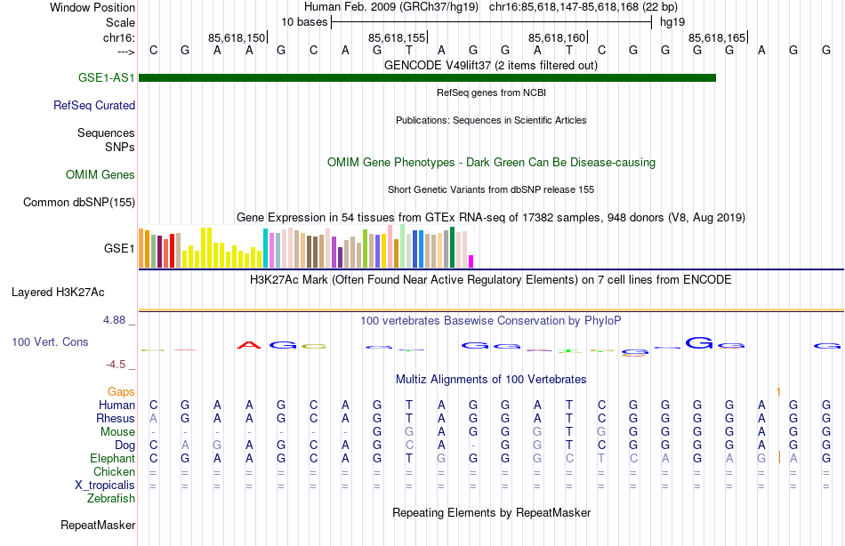Click the GENCODE V49lift37 track title

pyautogui.click(x=491, y=65)
